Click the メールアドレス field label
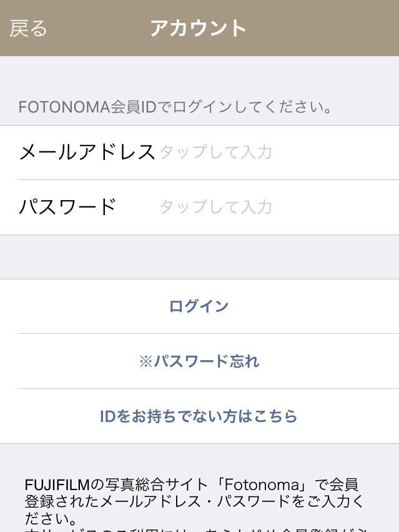This screenshot has width=399, height=532. pos(87,152)
